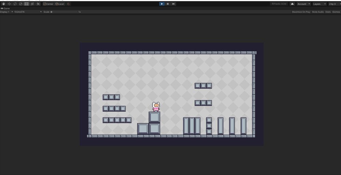Click the Scale slider handle
Viewport: 341px width, 175px height.
point(51,12)
